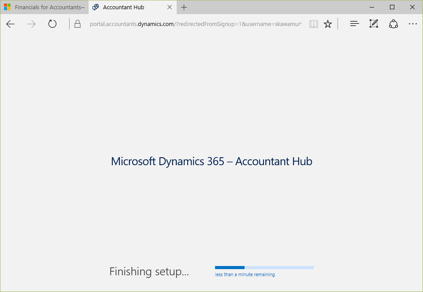Viewport: 423px width, 292px height.
Task: Click the forward navigation arrow
Action: pos(31,24)
